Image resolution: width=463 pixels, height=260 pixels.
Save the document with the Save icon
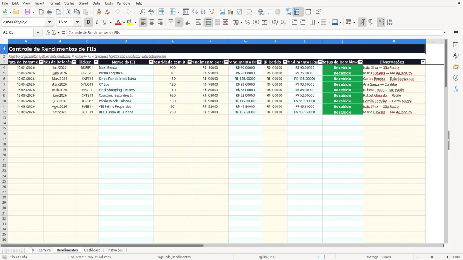point(27,12)
